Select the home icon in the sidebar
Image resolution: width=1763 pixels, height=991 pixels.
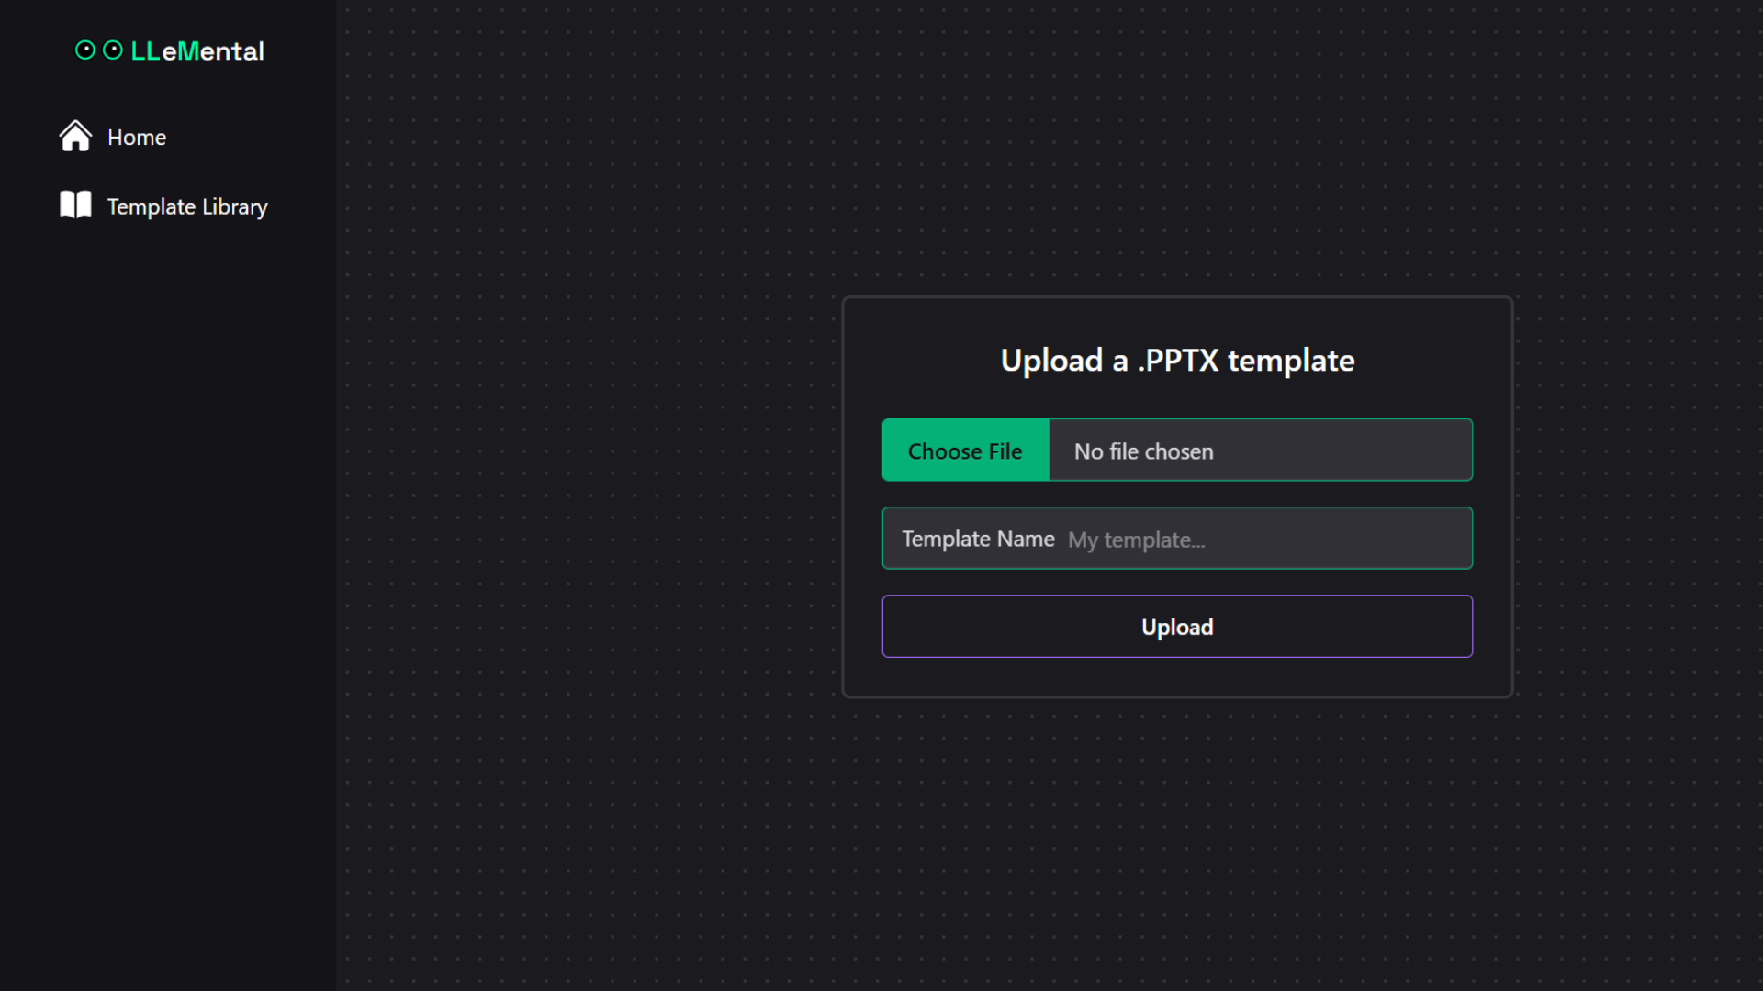pyautogui.click(x=75, y=136)
